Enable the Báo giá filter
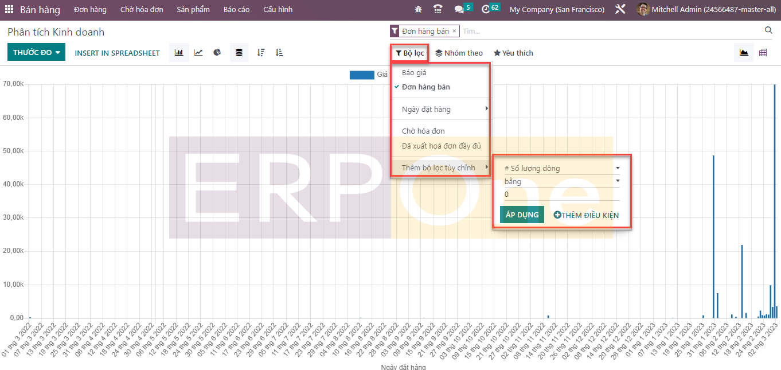 (x=414, y=73)
